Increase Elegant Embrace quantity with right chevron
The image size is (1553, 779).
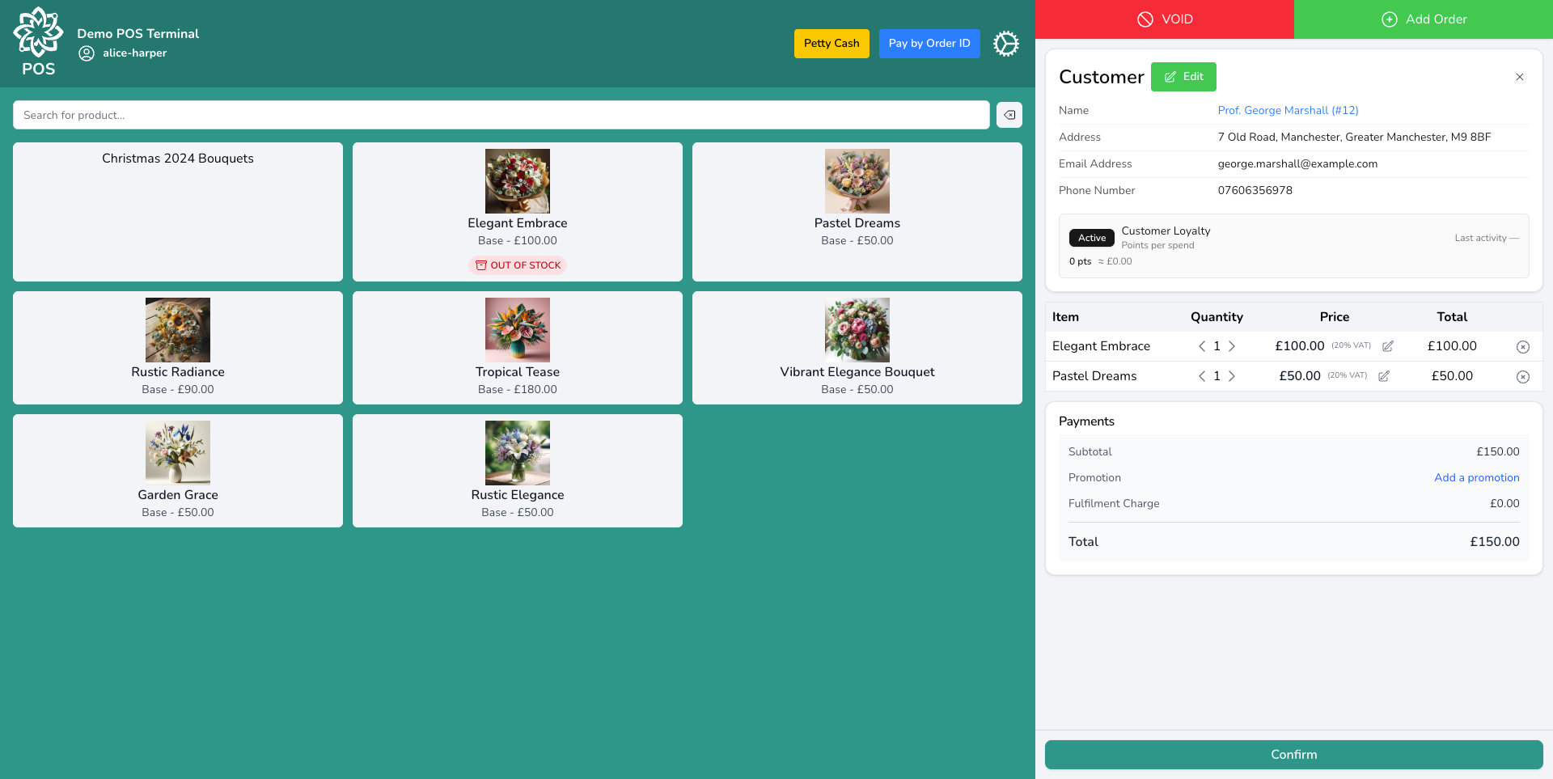pos(1232,346)
